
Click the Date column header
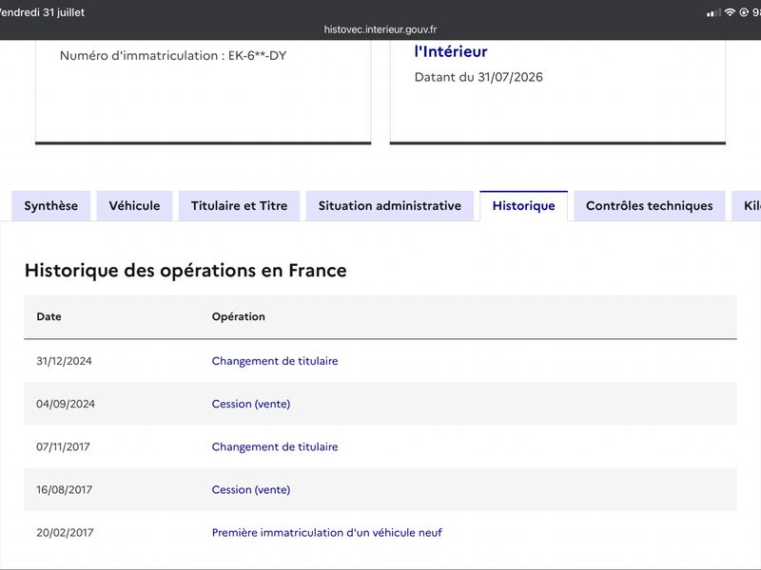(x=49, y=316)
